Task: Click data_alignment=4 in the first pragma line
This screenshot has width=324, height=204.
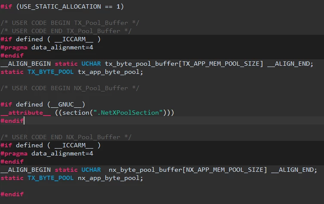Action: pos(62,48)
